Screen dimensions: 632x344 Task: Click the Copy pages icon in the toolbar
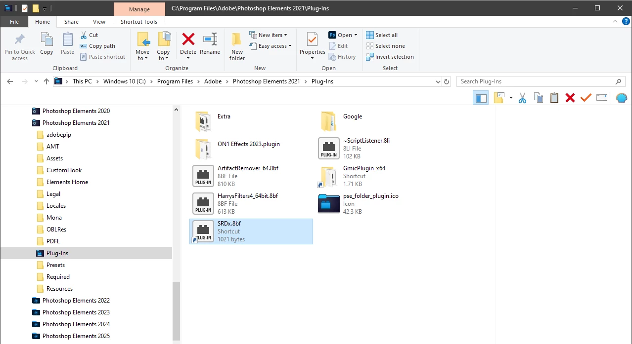[539, 98]
